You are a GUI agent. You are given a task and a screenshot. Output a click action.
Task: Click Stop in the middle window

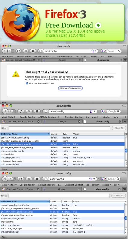[29, 111]
